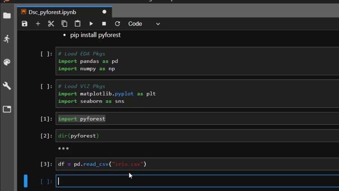Interrupt the kernel with the stop icon
Image resolution: width=339 pixels, height=191 pixels.
pyautogui.click(x=104, y=23)
